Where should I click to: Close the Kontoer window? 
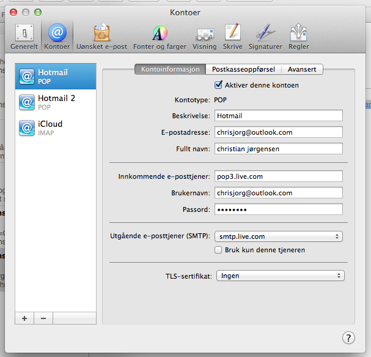tap(13, 12)
